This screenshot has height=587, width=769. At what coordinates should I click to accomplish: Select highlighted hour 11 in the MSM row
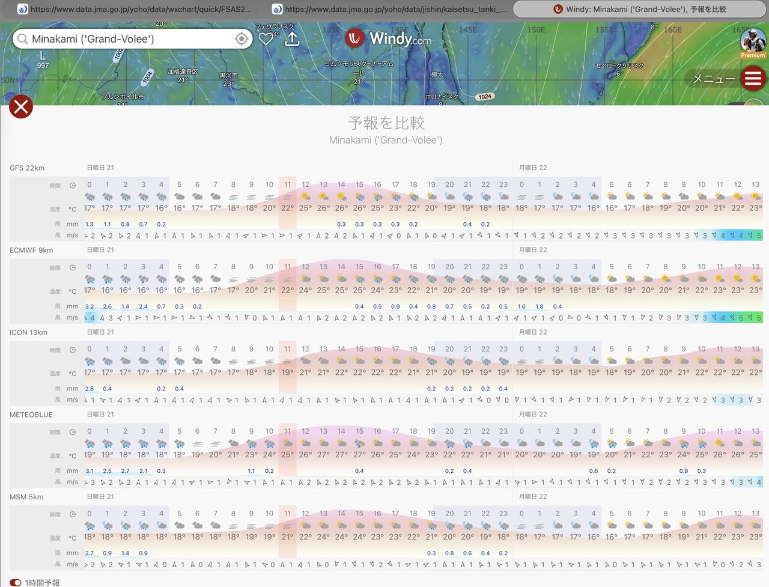287,514
